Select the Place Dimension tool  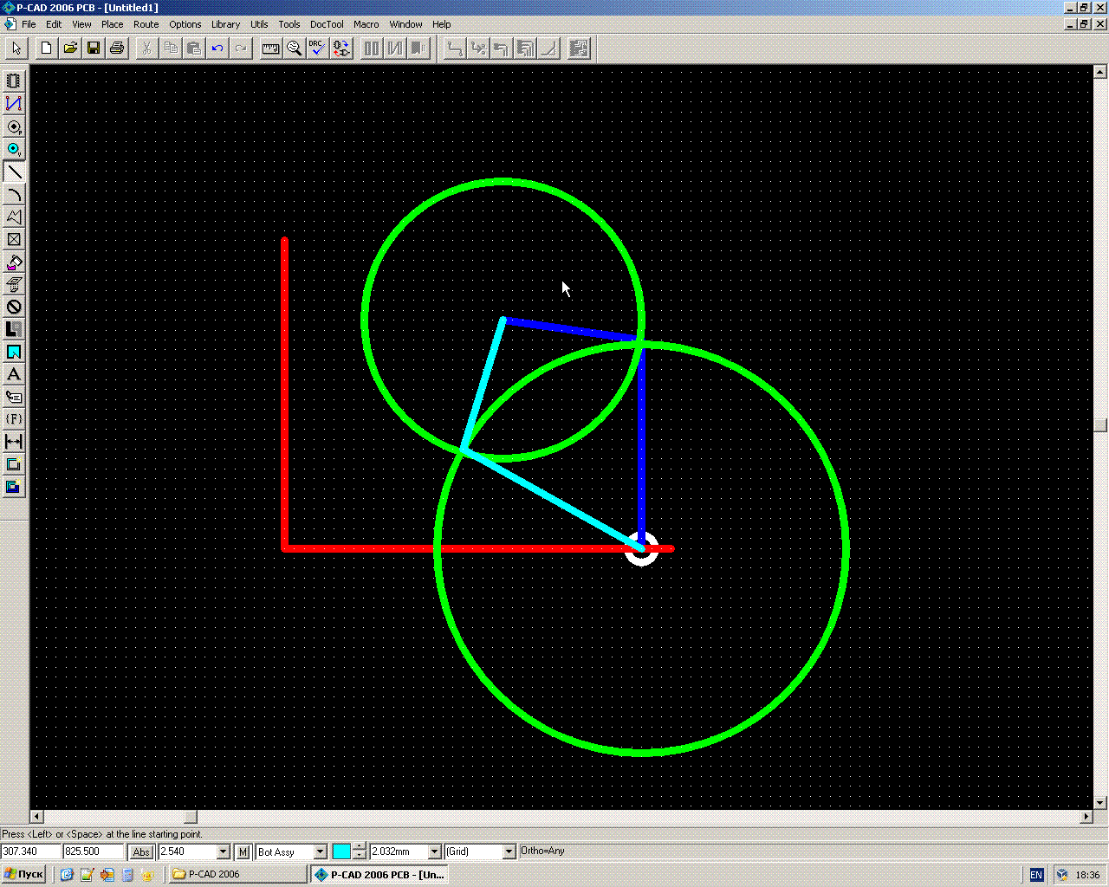[14, 442]
